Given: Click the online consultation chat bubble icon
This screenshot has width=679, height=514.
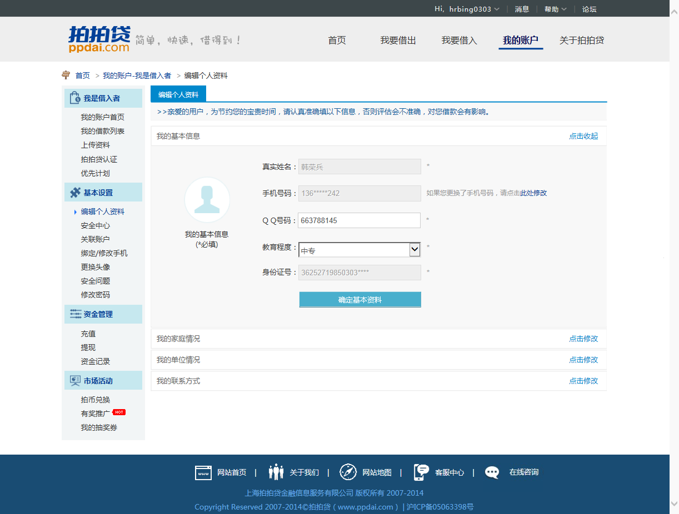Looking at the screenshot, I should (492, 472).
